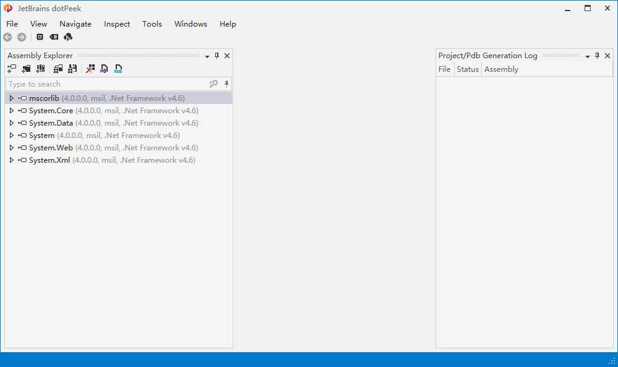Click the export to Visual Studio project icon
The height and width of the screenshot is (367, 618).
pyautogui.click(x=104, y=69)
